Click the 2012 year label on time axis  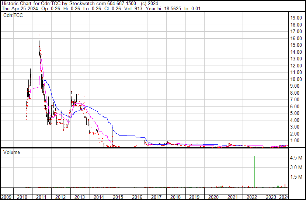tap(60, 197)
